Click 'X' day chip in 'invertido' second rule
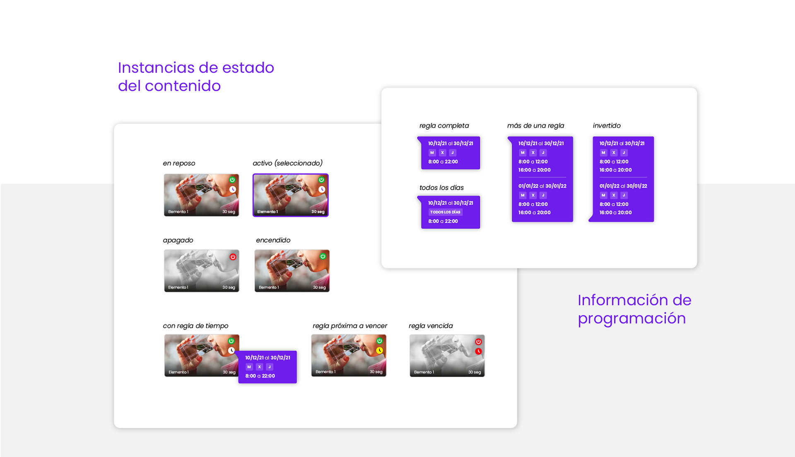 (614, 195)
